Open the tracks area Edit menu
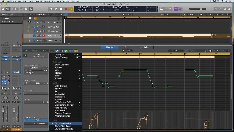The image size is (234, 132). 31,15
